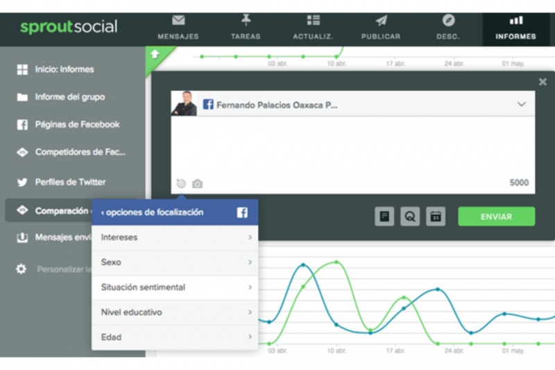Click the Facebook icon in the sidebar
Screen dimensions: 555x370
click(x=22, y=125)
